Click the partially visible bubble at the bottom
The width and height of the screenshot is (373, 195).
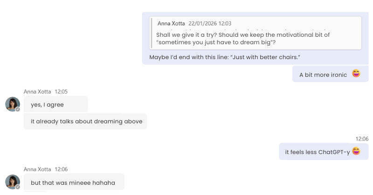click(35, 193)
